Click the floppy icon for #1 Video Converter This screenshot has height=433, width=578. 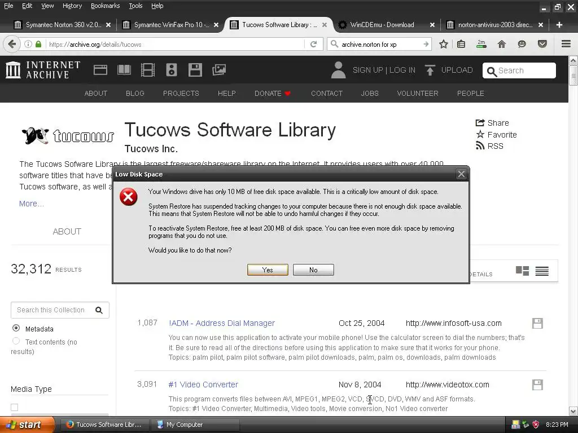[x=537, y=385]
